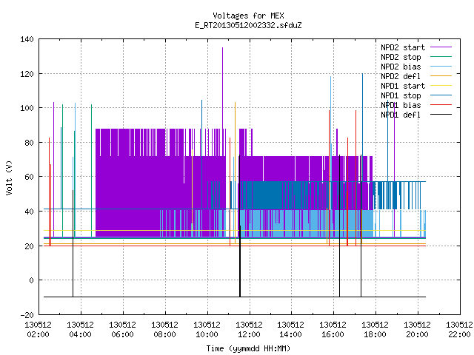Image resolution: width=474 pixels, height=355 pixels.
Task: Click the 'NPD2 stop' legend label
Action: [401, 57]
